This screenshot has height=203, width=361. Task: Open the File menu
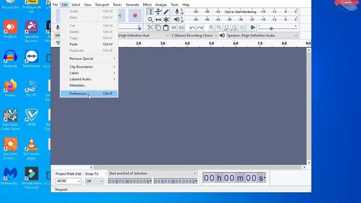point(55,5)
